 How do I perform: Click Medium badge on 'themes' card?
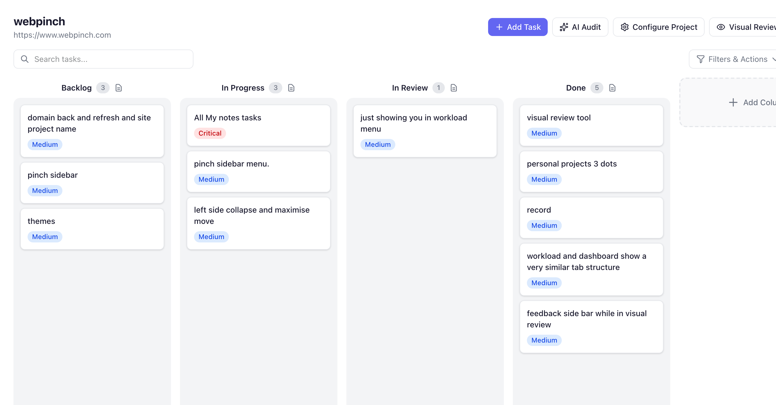[x=45, y=237]
